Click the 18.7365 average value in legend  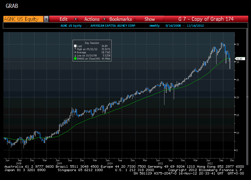(x=106, y=52)
